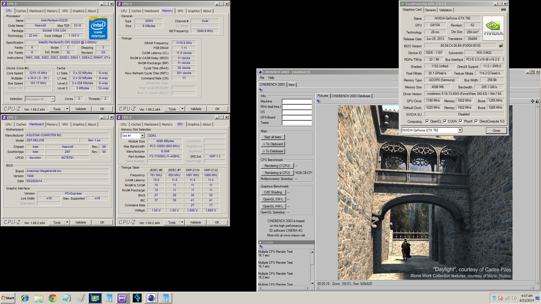Run the Rendering (1 CPU) benchmark
Image resolution: width=541 pixels, height=304 pixels.
pyautogui.click(x=277, y=166)
